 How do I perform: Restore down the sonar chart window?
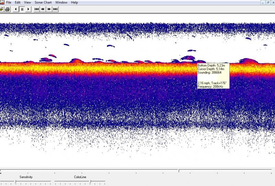[268, 2]
